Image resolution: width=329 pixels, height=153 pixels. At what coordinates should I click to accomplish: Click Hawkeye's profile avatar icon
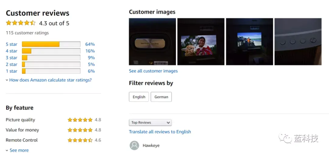134,145
